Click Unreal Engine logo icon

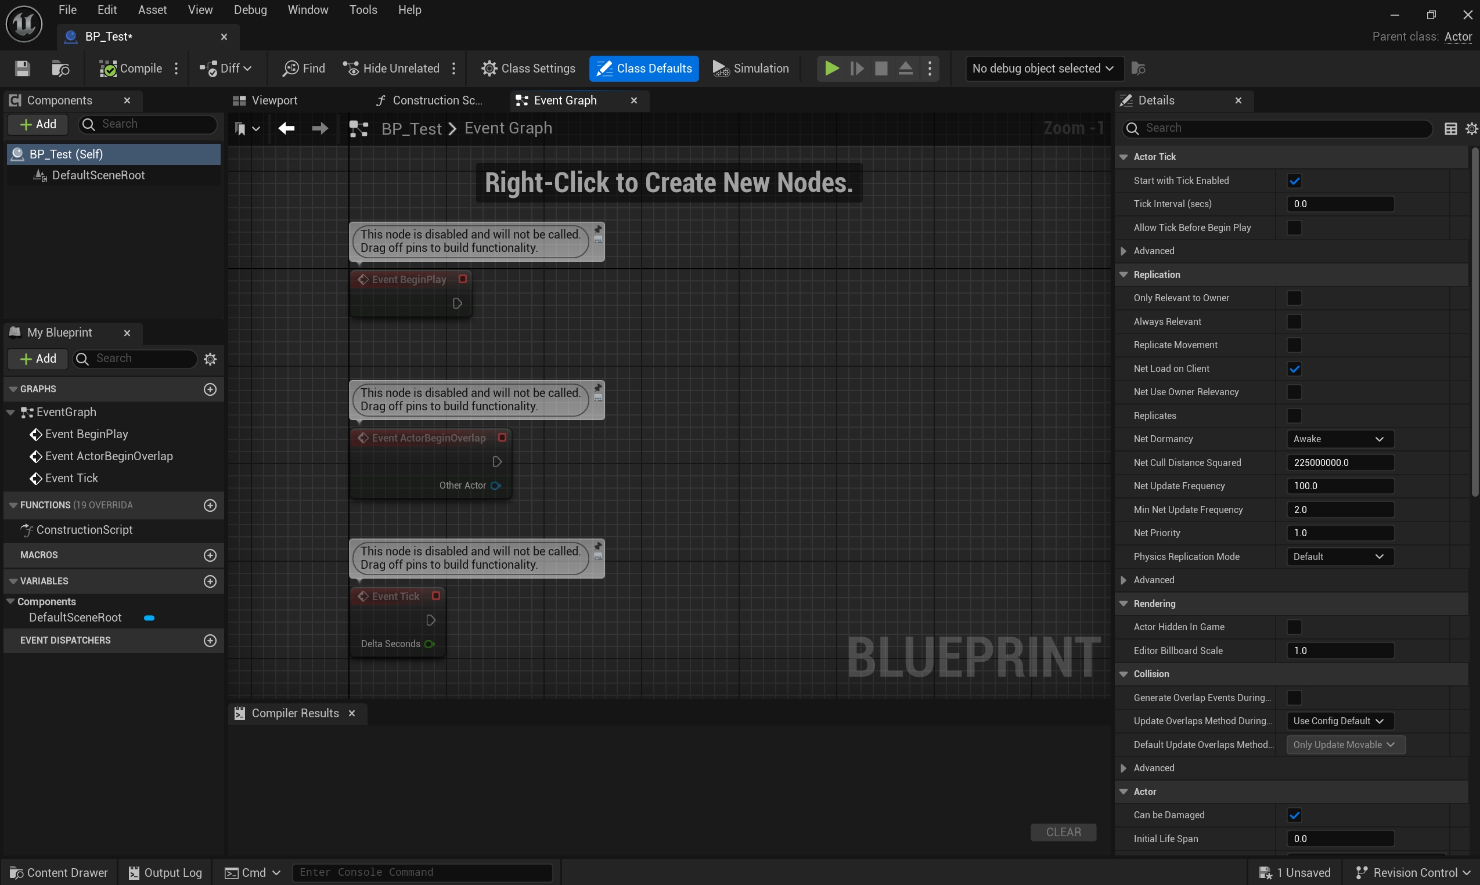(24, 24)
